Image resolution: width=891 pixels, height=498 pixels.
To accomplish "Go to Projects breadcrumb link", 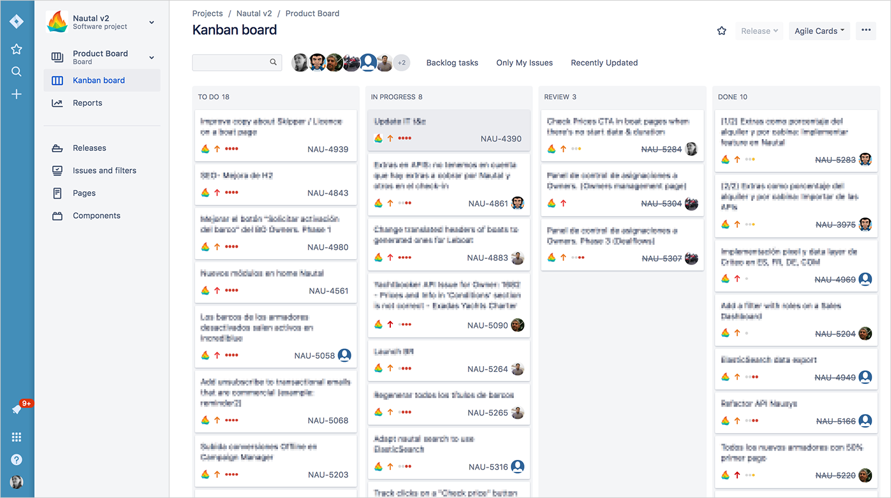I will (x=207, y=13).
